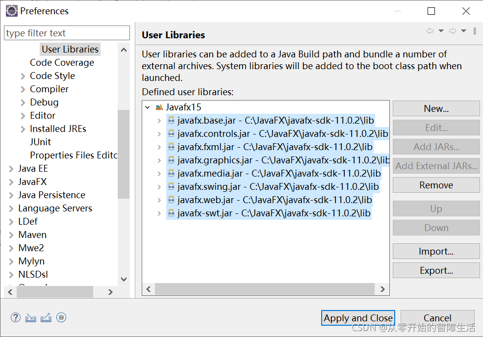The height and width of the screenshot is (337, 483).
Task: Click the javafx.graphics.jar file icon
Action: (x=171, y=160)
